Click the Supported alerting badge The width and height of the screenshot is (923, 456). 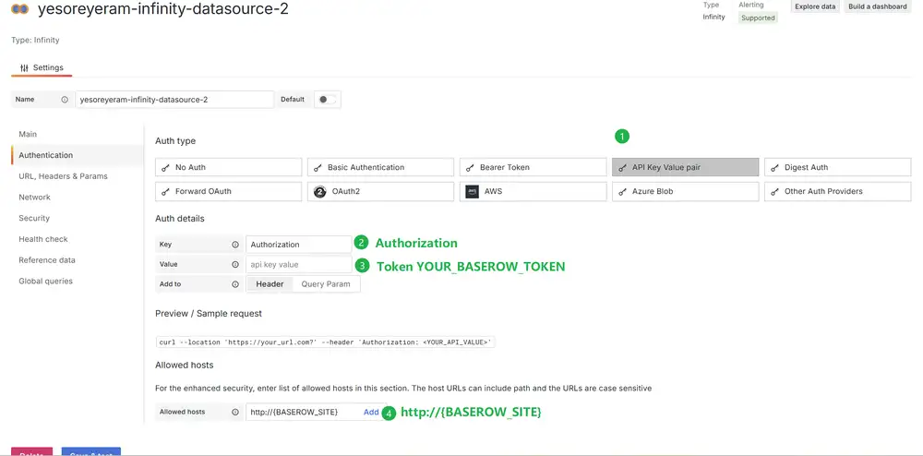tap(758, 18)
